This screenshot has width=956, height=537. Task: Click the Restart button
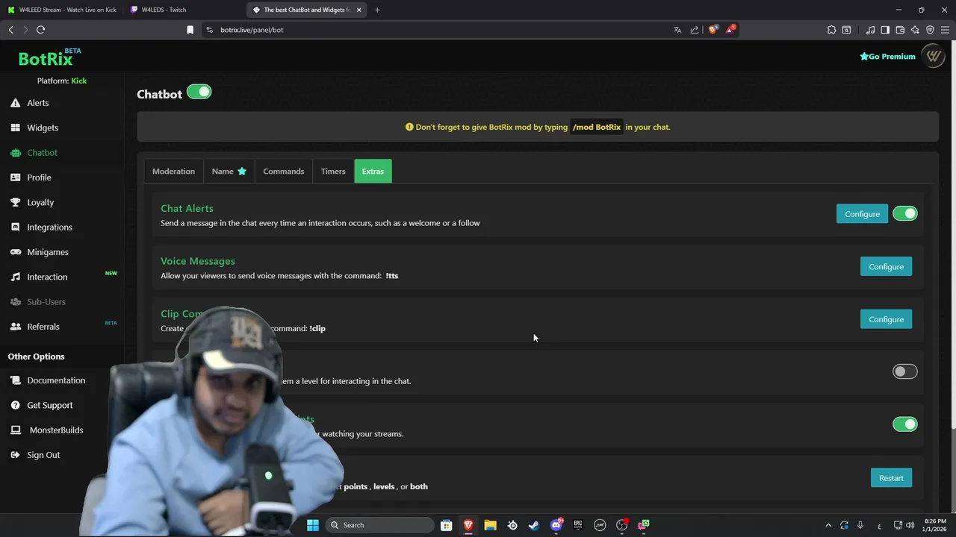click(x=891, y=478)
